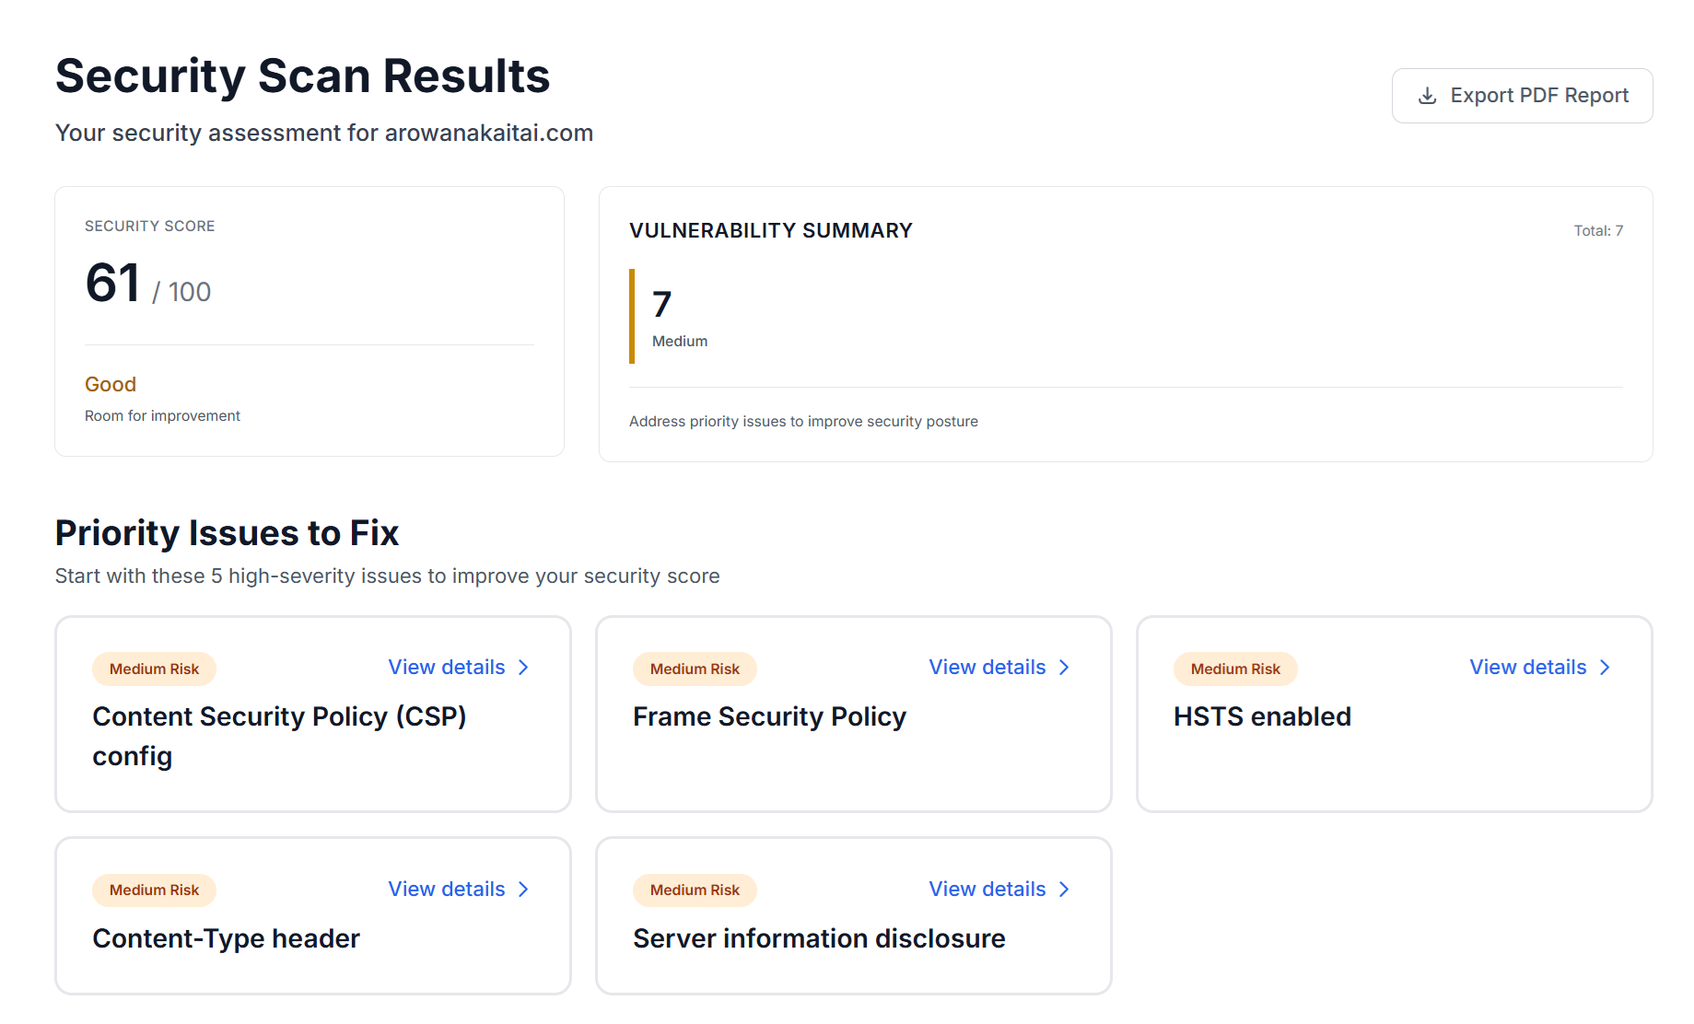Click chevron arrow on Content-Type header card
This screenshot has height=1024, width=1694.
tap(523, 890)
